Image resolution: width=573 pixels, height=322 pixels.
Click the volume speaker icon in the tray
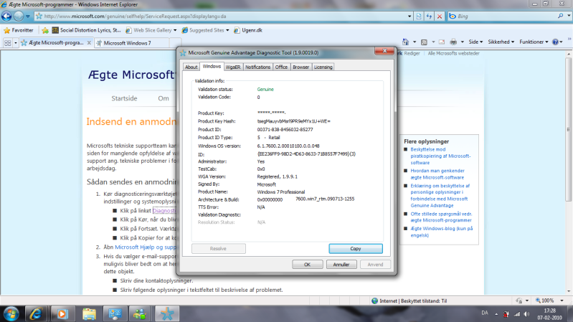click(526, 314)
